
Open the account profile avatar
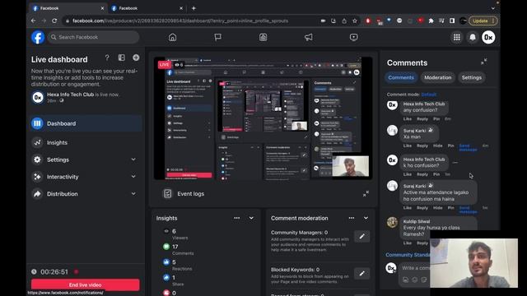pyautogui.click(x=488, y=37)
